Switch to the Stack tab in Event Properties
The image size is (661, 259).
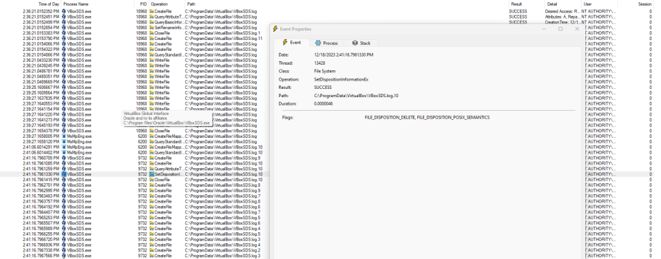click(361, 43)
